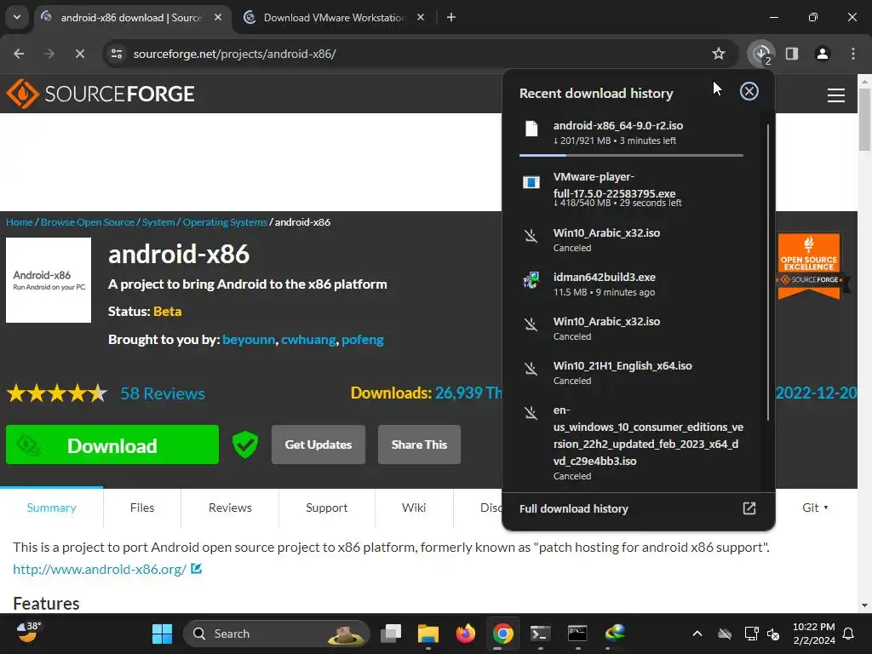Follow the Home breadcrumb link
This screenshot has width=872, height=654.
(x=20, y=222)
